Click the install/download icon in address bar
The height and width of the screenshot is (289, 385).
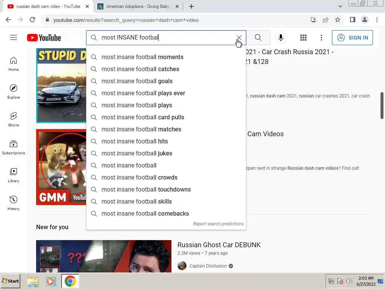[314, 20]
